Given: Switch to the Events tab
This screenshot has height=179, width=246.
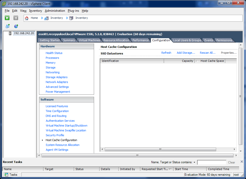Looking at the screenshot, I should (209, 40).
